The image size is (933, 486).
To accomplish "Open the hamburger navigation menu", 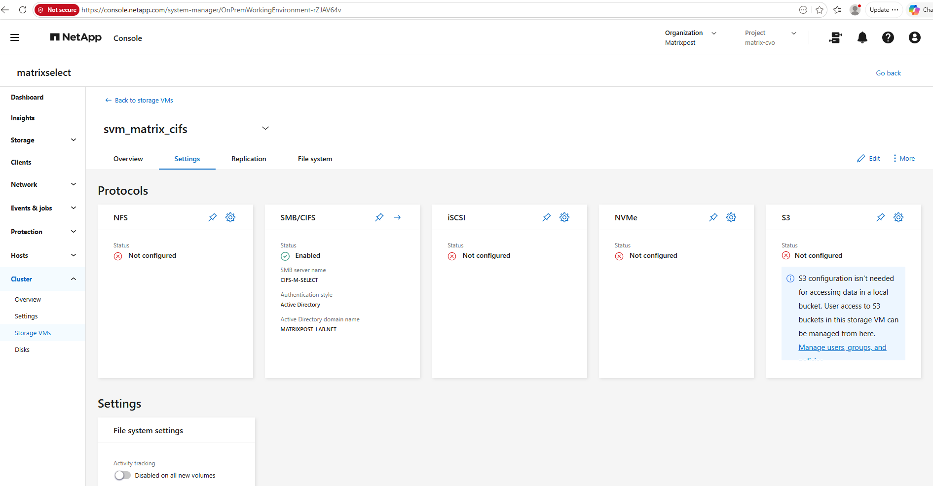I will coord(15,37).
